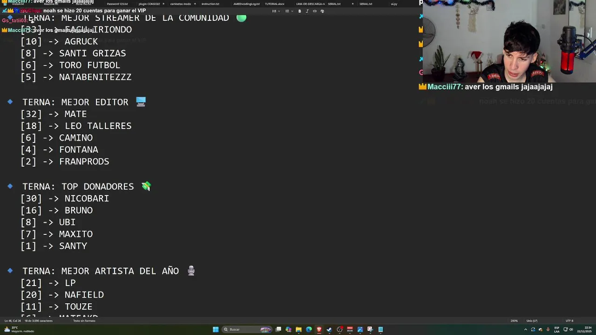Click the line [4] -> FONTANA

click(59, 149)
